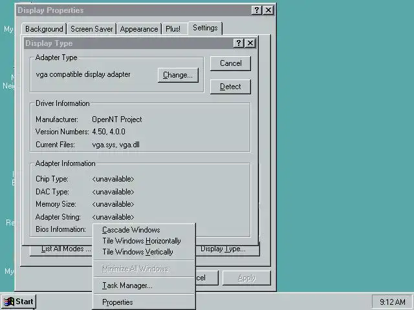Click the 'Manufacturer:' label
The height and width of the screenshot is (310, 414).
pos(57,119)
